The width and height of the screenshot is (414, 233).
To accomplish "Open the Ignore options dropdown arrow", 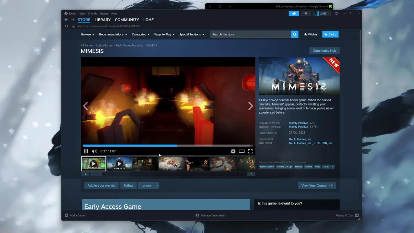I will click(157, 185).
